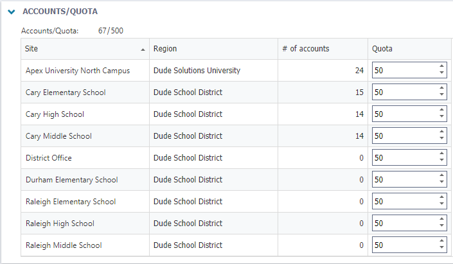The image size is (453, 264).
Task: Sort by the Site column header
Action: point(77,49)
